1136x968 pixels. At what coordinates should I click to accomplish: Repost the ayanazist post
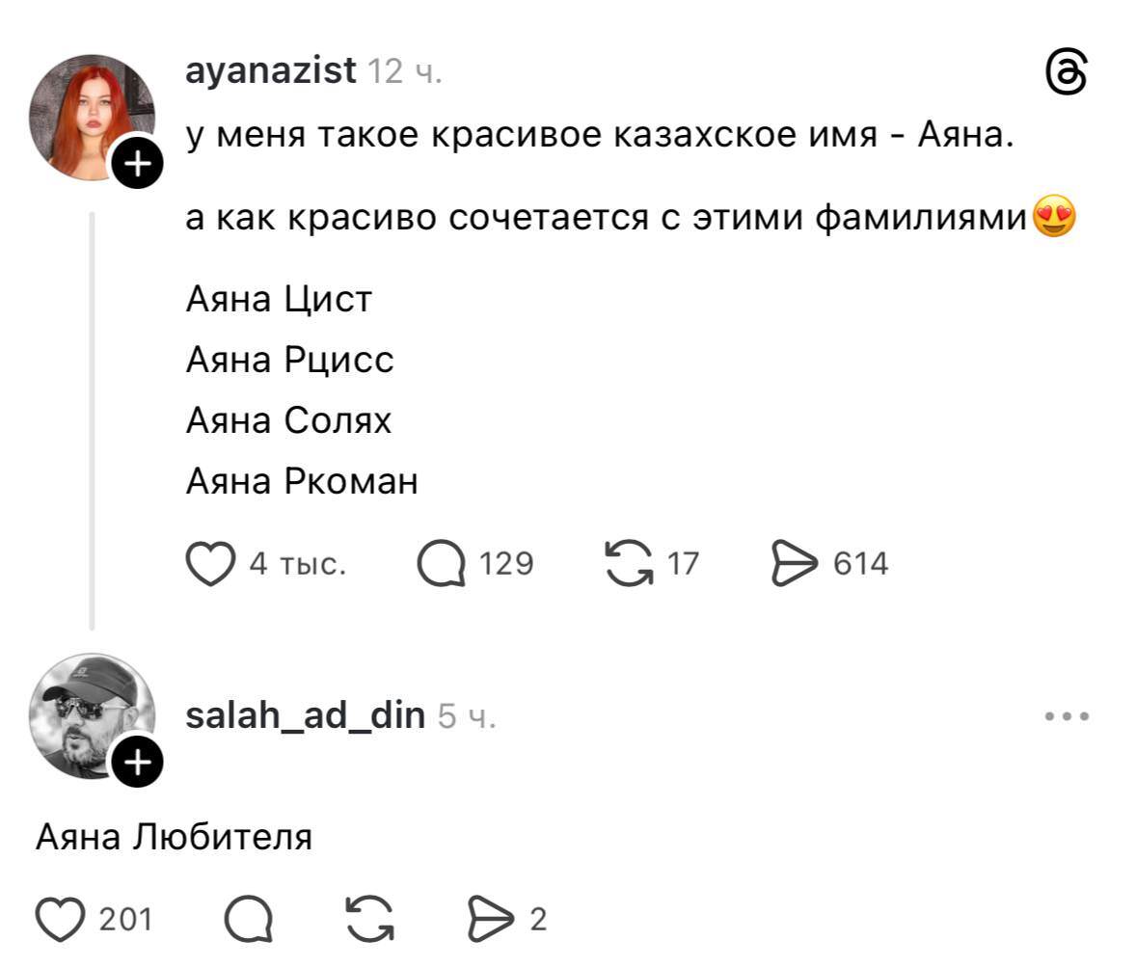pos(626,563)
